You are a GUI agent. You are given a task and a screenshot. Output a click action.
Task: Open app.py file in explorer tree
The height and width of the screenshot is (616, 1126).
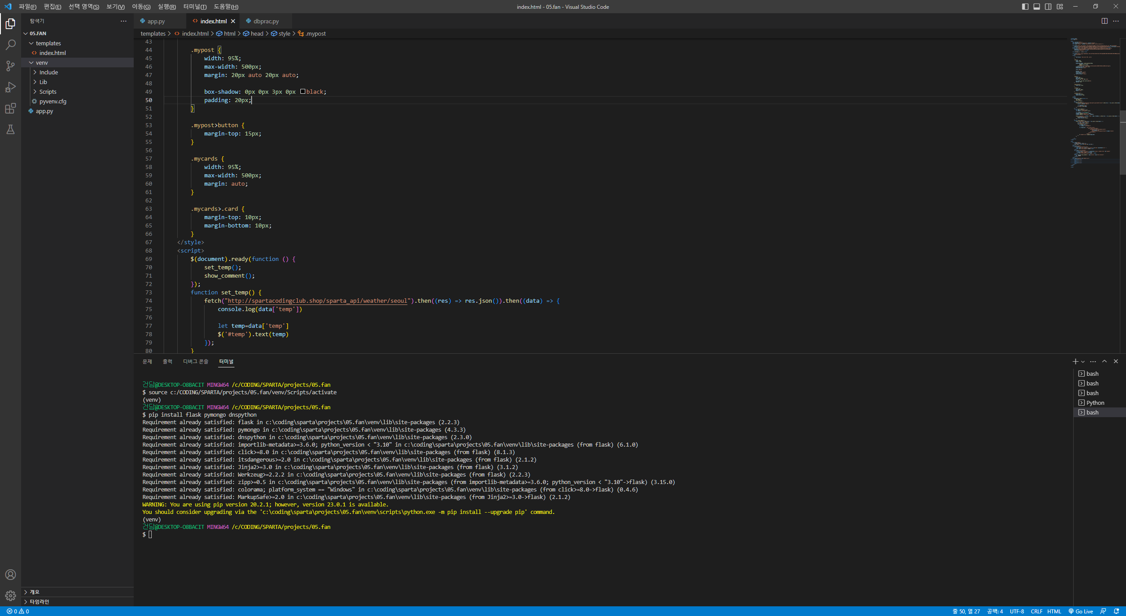[44, 111]
